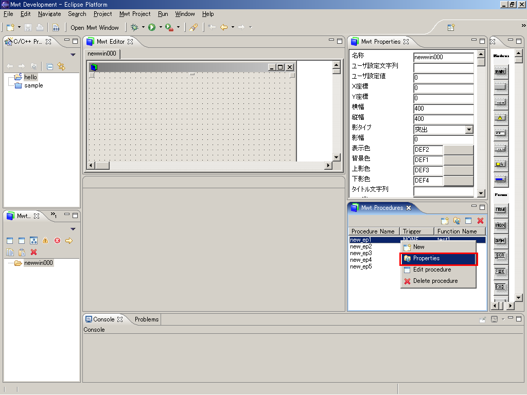Click the New wizard toolbar icon
527x395 pixels.
point(10,27)
